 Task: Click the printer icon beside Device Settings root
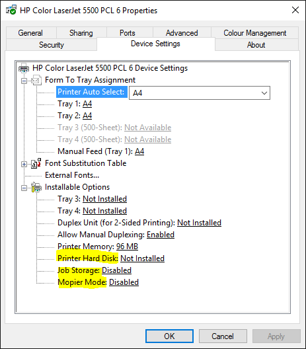24,68
